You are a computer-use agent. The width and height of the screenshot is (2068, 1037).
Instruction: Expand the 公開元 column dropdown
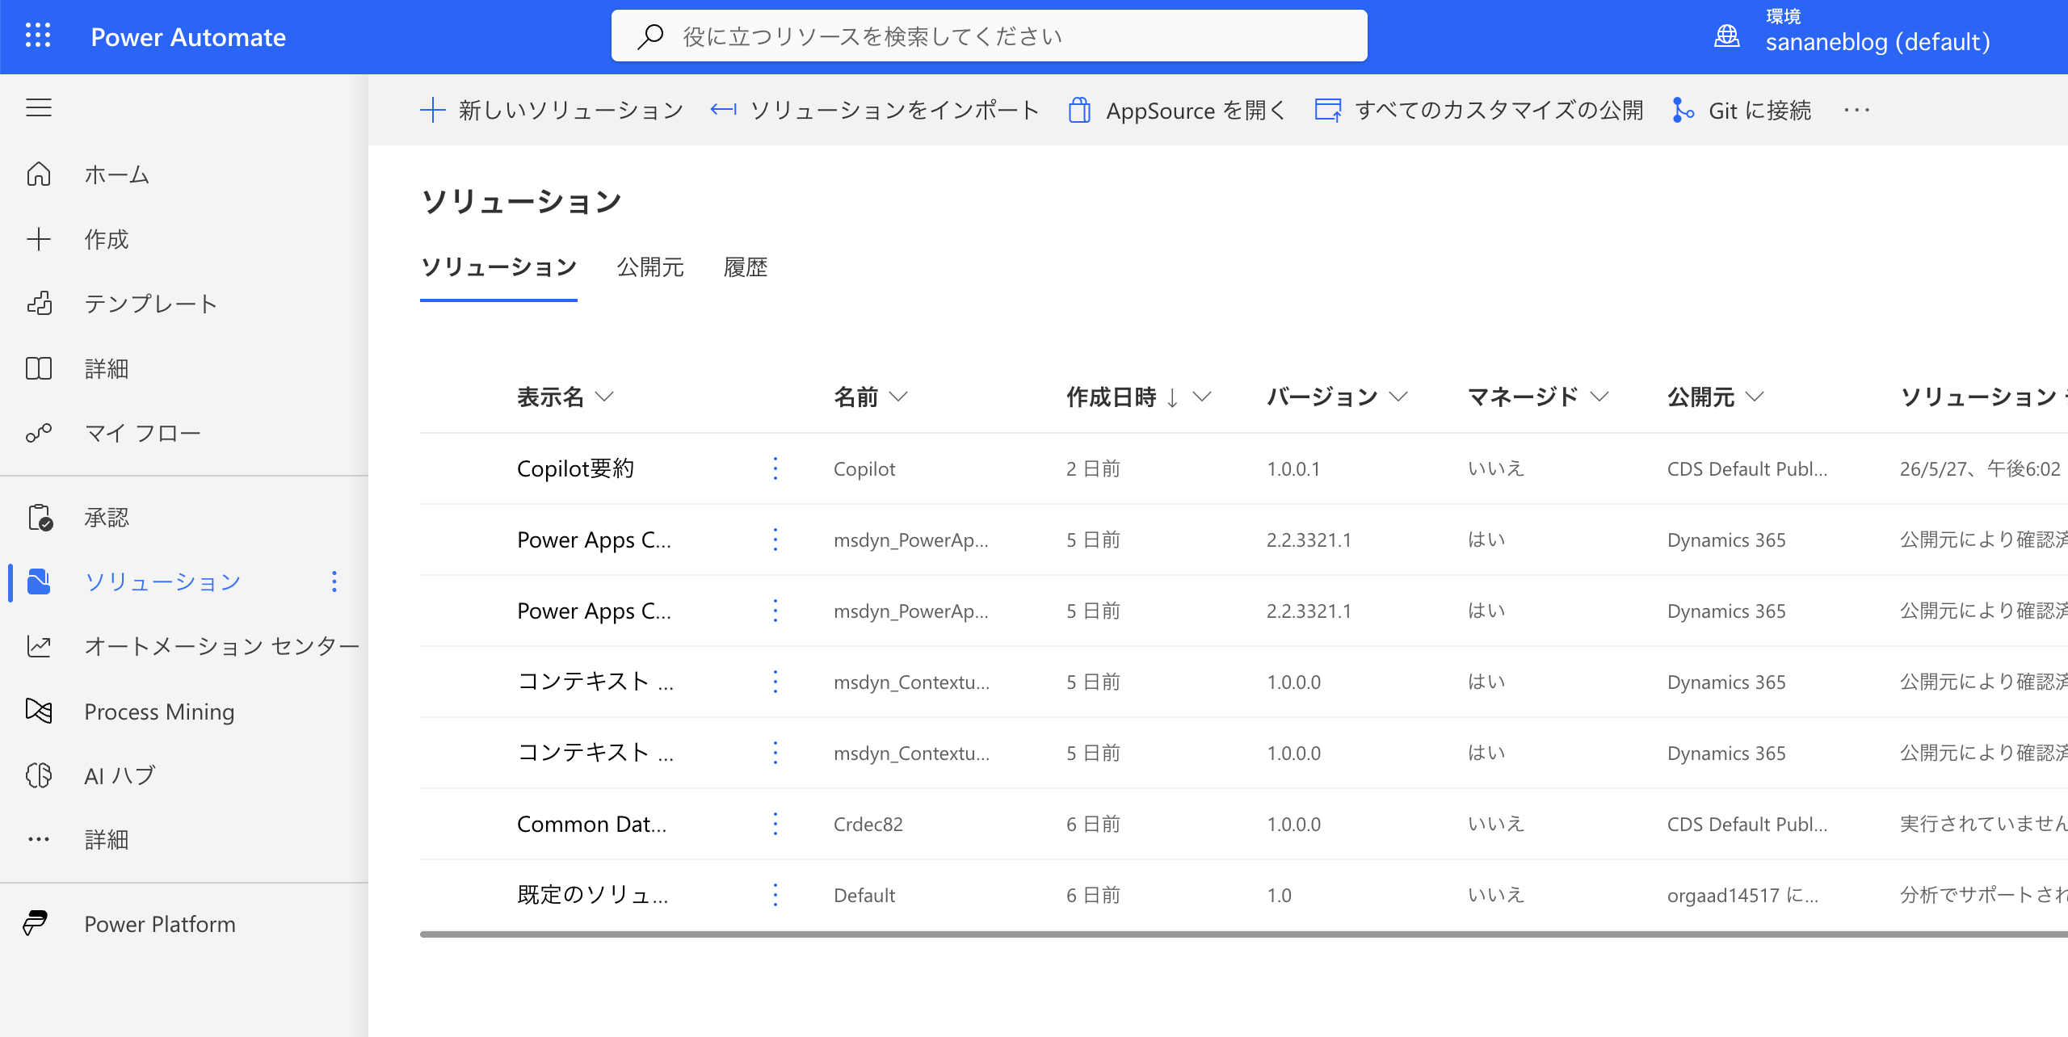(x=1755, y=397)
